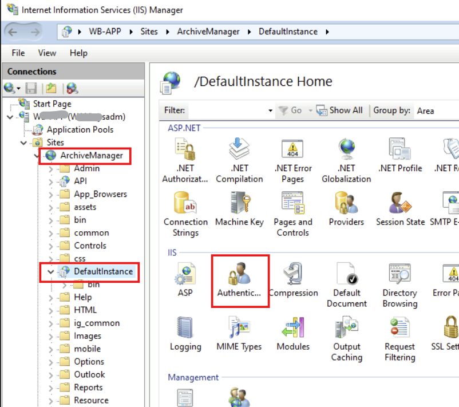Image resolution: width=459 pixels, height=407 pixels.
Task: Open the File menu
Action: [x=18, y=53]
